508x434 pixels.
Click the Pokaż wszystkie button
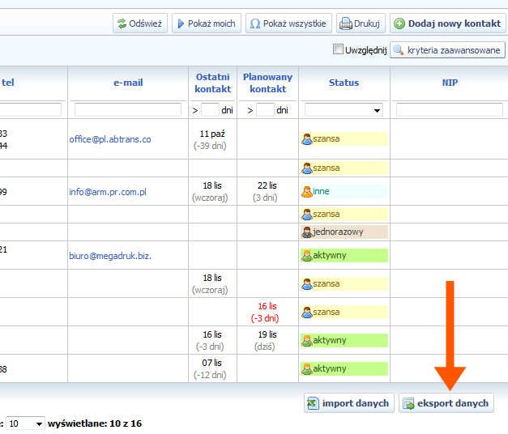(x=288, y=23)
